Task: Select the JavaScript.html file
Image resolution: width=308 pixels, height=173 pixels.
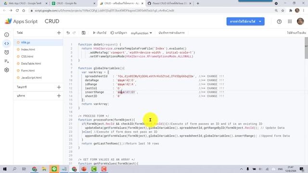Action: click(31, 78)
